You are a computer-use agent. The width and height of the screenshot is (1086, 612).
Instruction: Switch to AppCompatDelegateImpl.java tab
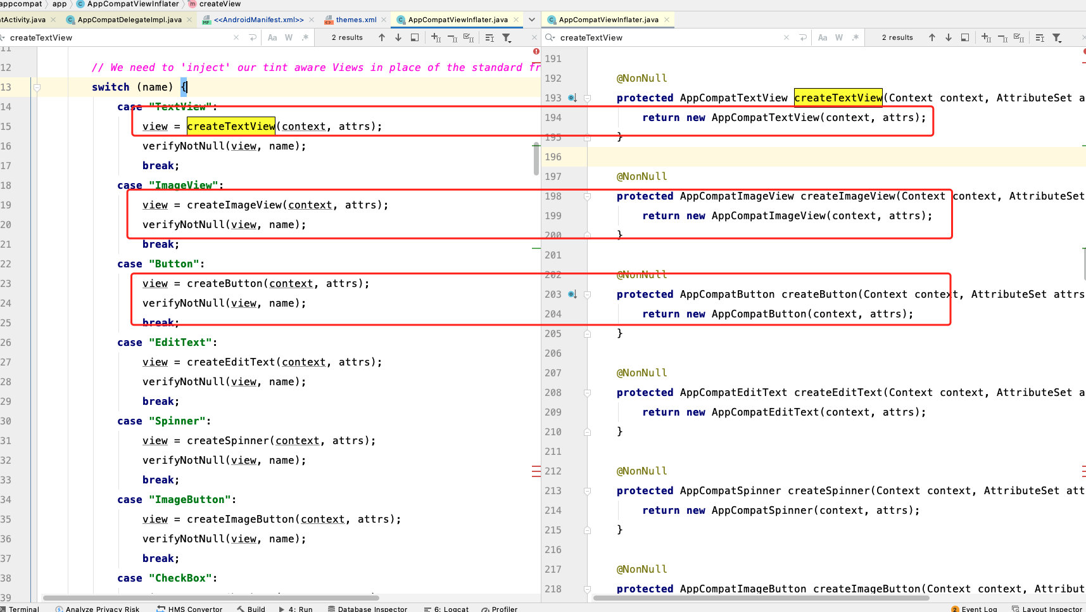[130, 20]
